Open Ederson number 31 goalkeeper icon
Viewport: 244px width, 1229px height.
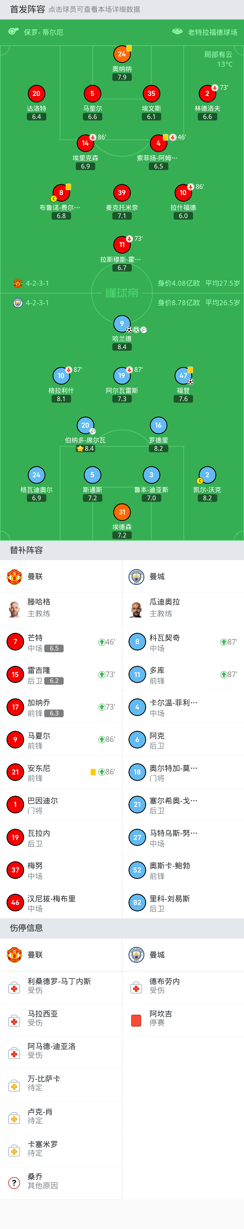(x=122, y=512)
